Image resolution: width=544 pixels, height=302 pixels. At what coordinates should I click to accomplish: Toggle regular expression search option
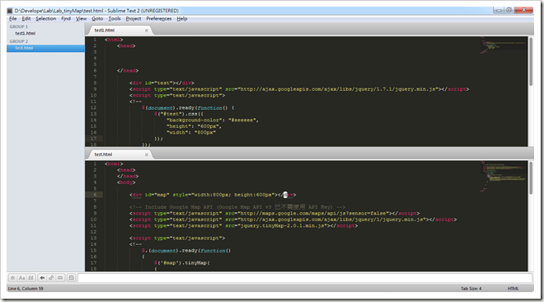13,278
